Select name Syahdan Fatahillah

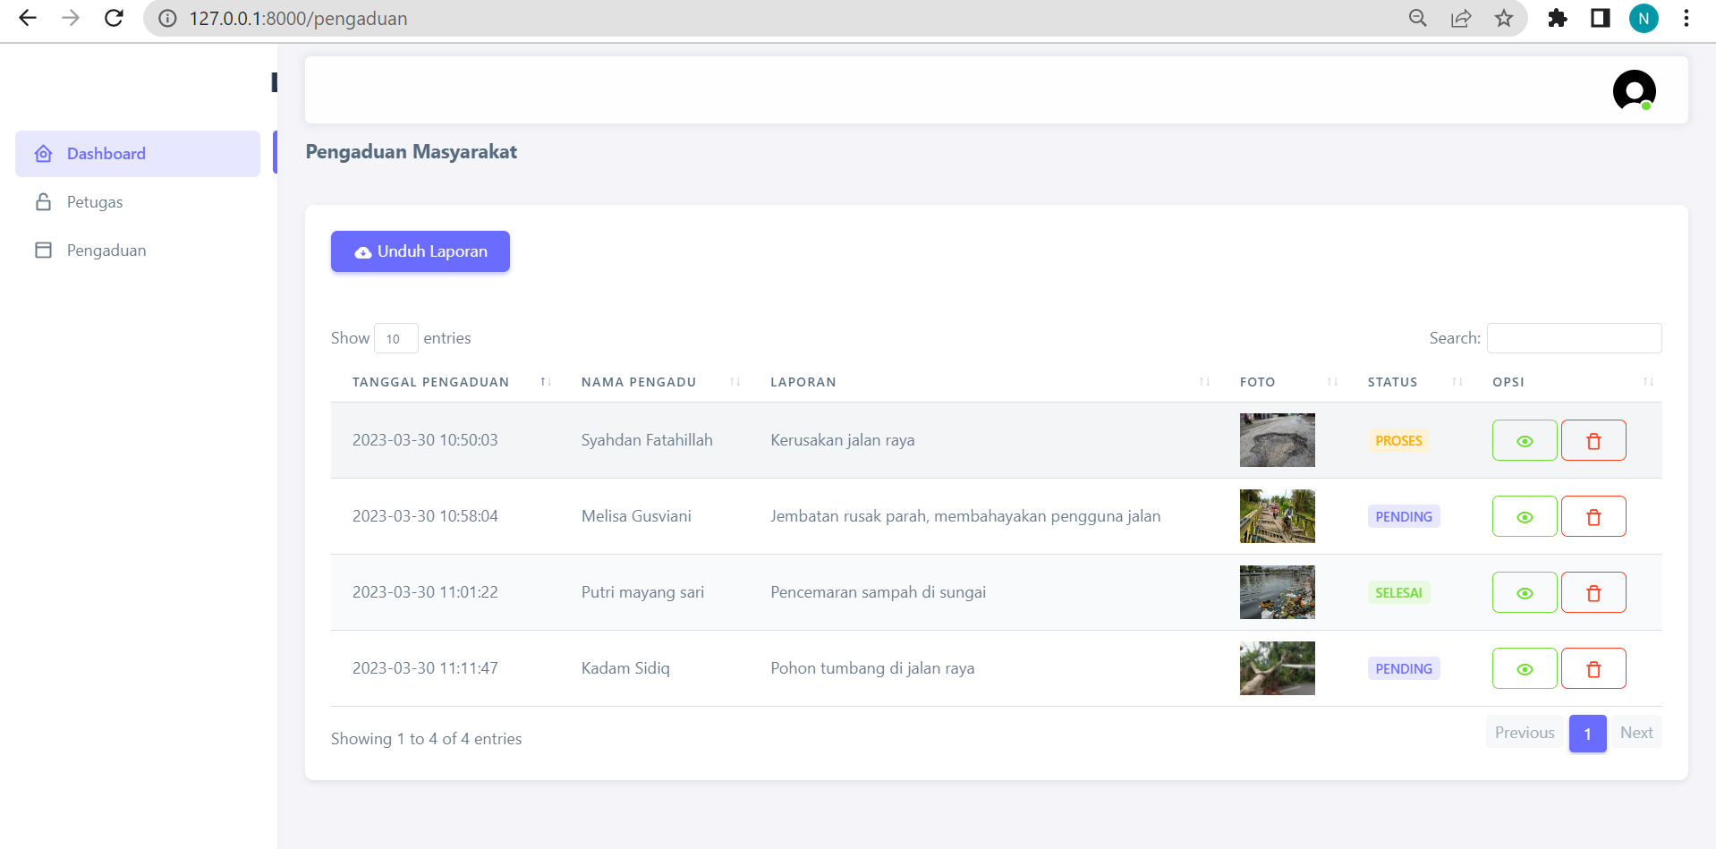pyautogui.click(x=647, y=440)
